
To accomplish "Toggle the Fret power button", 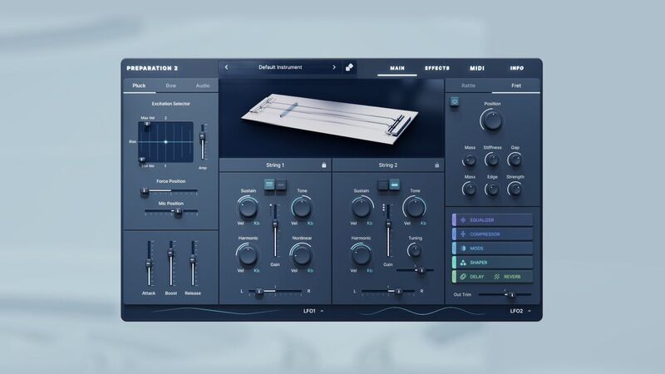I will (x=454, y=101).
